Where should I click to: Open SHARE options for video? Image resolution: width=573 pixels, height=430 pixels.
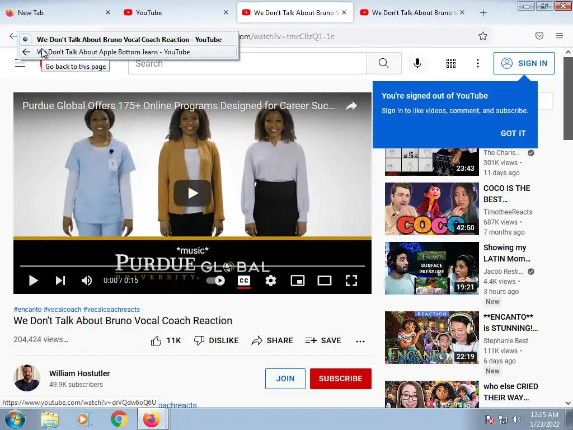click(x=273, y=340)
